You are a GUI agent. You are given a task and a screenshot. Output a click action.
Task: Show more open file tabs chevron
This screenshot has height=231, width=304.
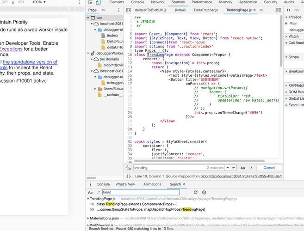click(261, 10)
